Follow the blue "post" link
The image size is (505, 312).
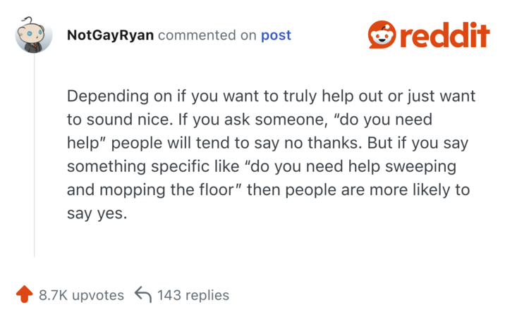pos(276,35)
